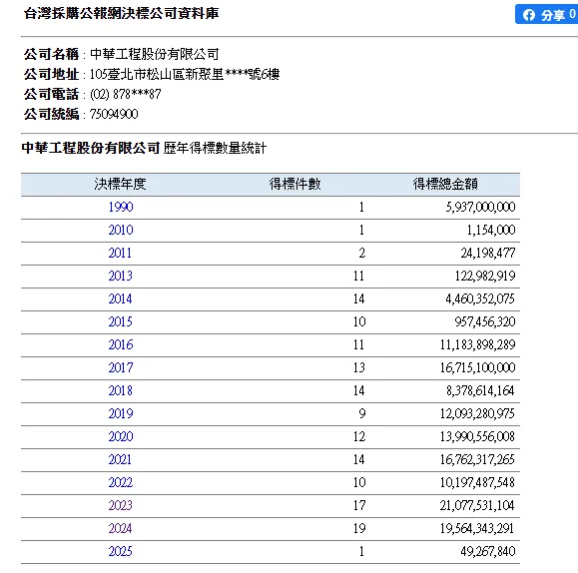Click award count 2 in 2011 row
The height and width of the screenshot is (573, 578).
(x=362, y=253)
